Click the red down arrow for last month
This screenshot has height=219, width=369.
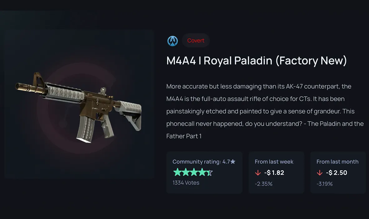pyautogui.click(x=319, y=173)
